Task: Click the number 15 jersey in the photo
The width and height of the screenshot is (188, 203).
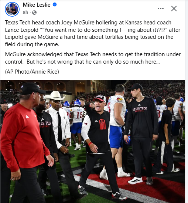Action: coord(79,115)
